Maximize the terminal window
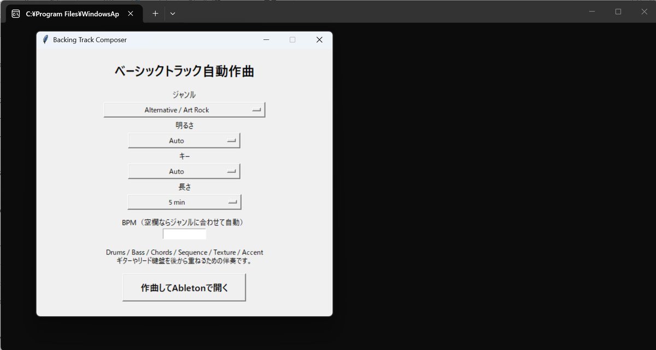The width and height of the screenshot is (656, 350). click(x=618, y=11)
